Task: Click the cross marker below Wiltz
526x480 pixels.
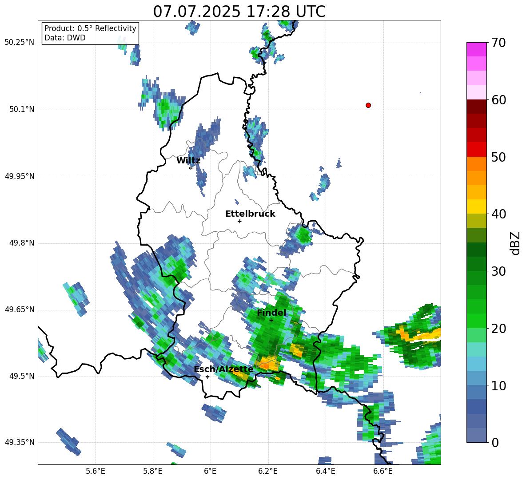Action: 191,168
